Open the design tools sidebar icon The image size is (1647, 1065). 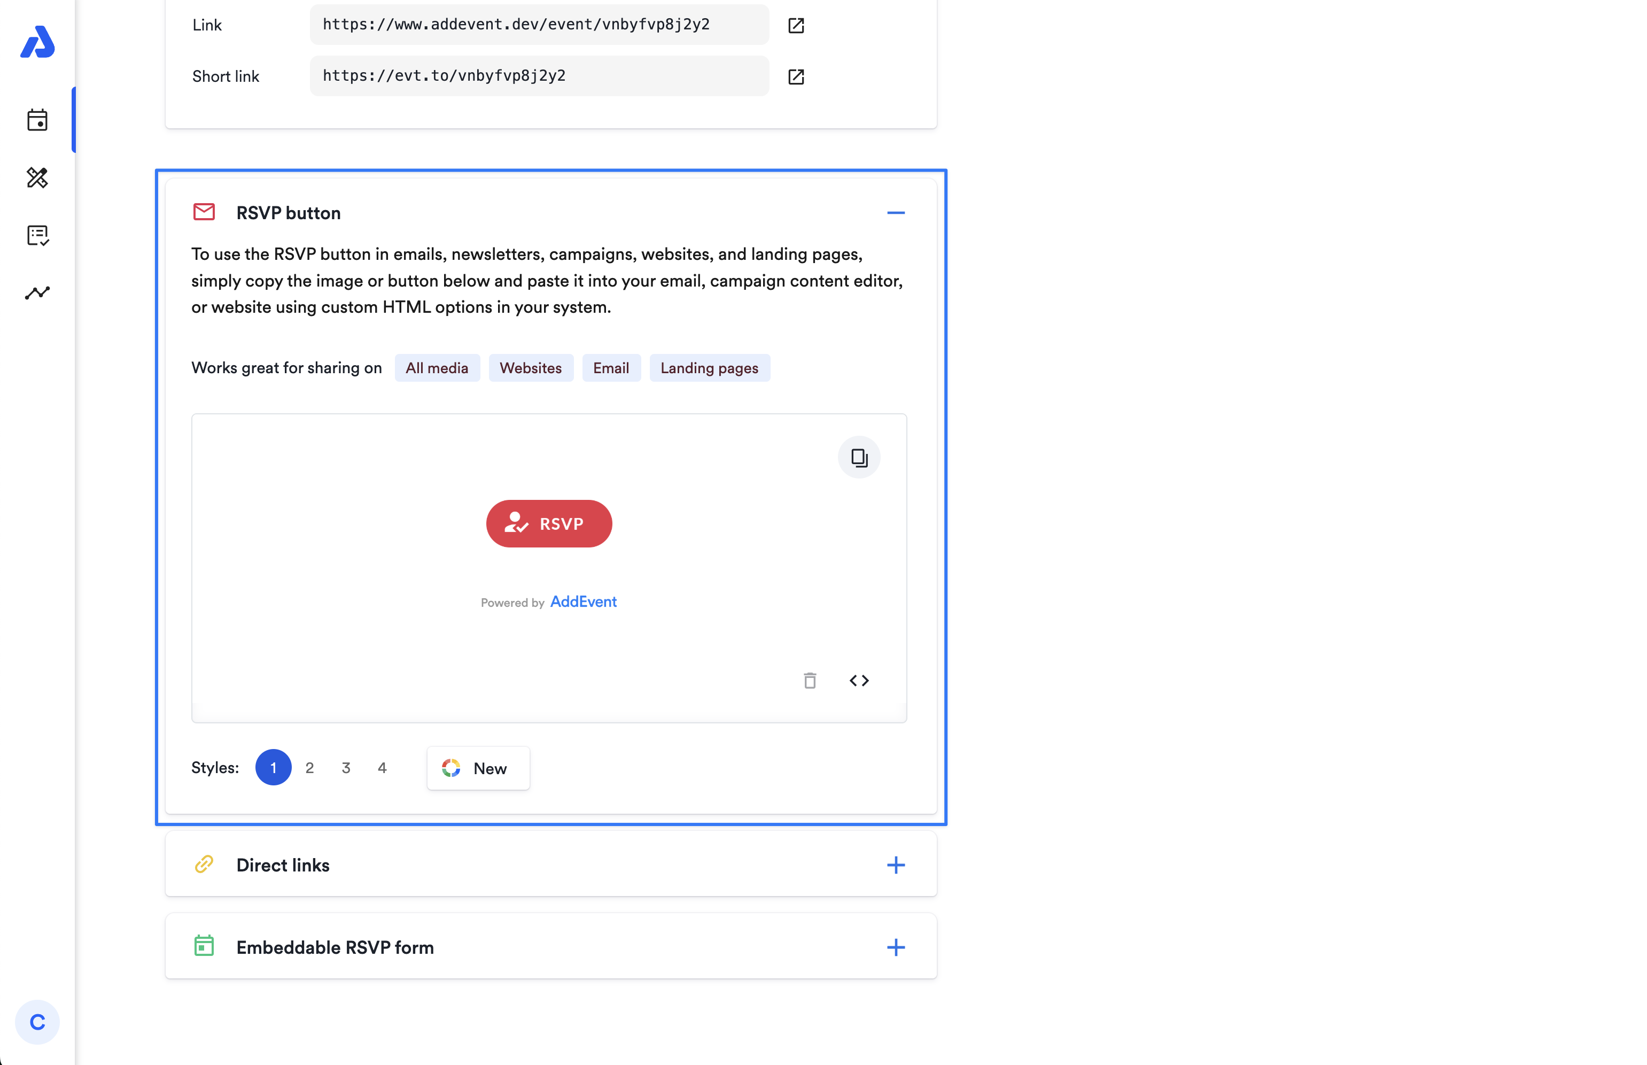coord(37,177)
